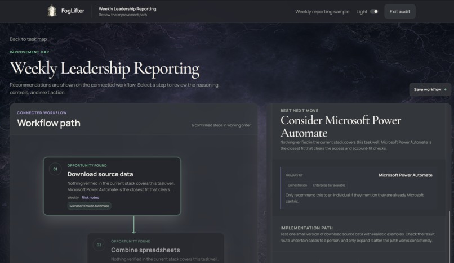Click the Weekly Leadership Reporting header title
The image size is (454, 263).
[x=127, y=9]
